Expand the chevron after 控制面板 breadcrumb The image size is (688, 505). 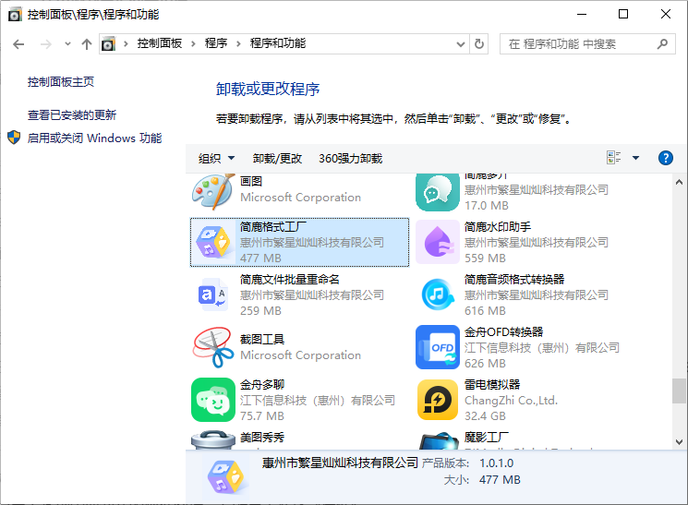[x=193, y=44]
